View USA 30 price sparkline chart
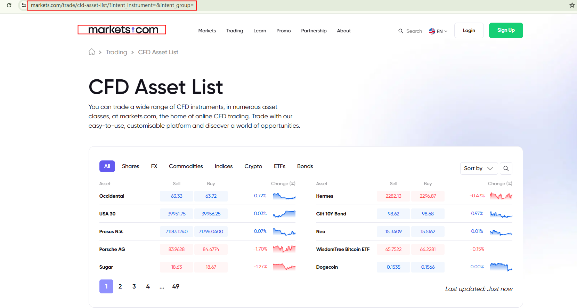Image resolution: width=577 pixels, height=308 pixels. click(x=284, y=214)
